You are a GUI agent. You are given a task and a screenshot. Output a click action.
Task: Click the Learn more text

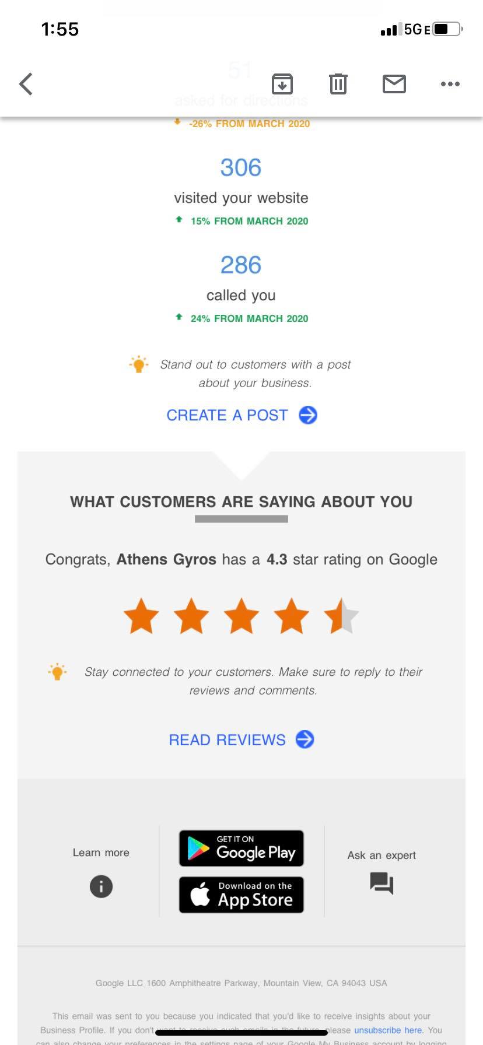tap(101, 853)
